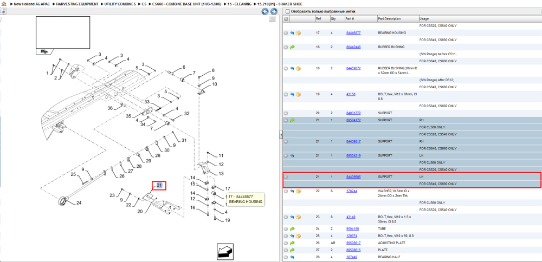Select the plus circle for BEARING HOUSING row

[286, 33]
